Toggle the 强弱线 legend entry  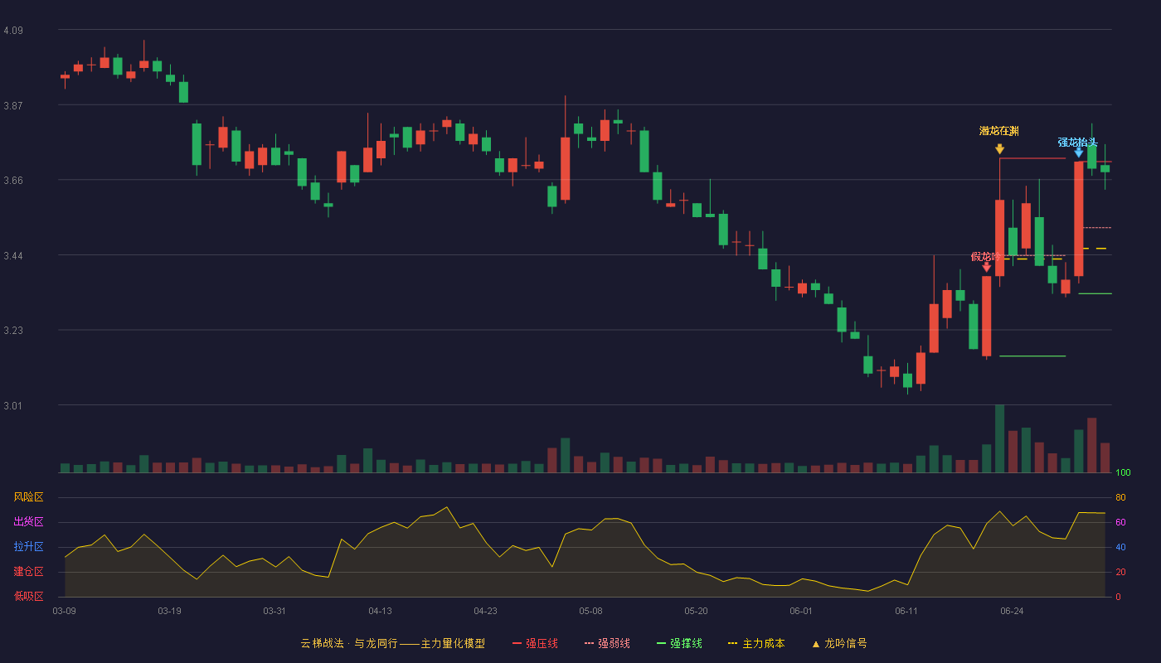607,643
